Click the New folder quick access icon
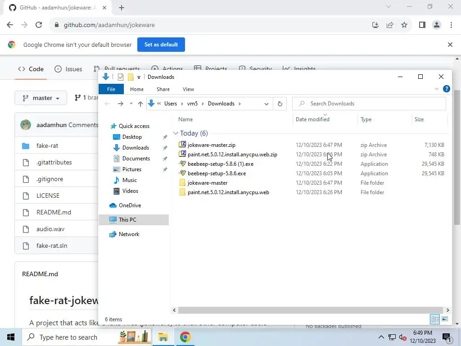Viewport: 461px width, 346px height. click(131, 77)
